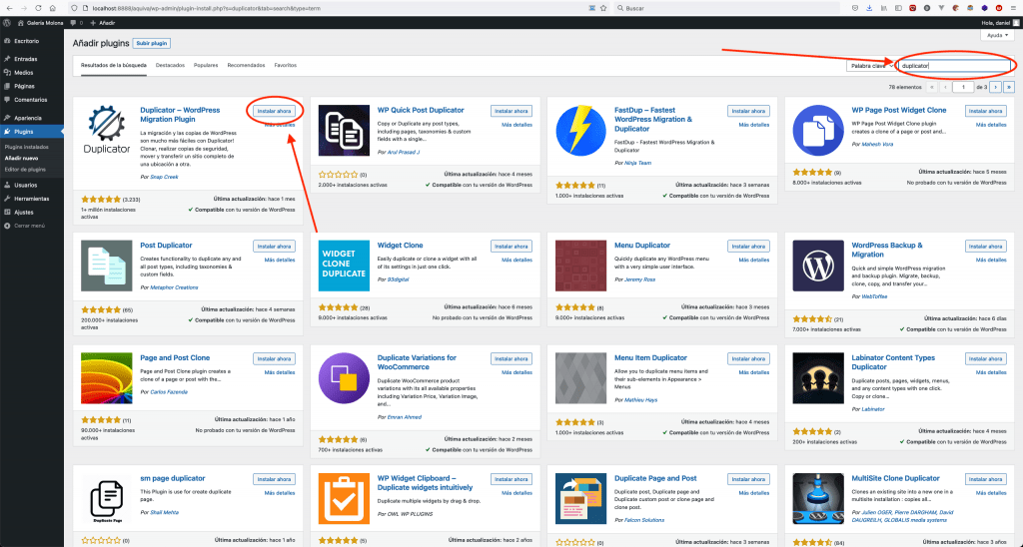Install WP Quick Post Duplicator now
Viewport: 1023px width, 547px height.
coord(511,111)
